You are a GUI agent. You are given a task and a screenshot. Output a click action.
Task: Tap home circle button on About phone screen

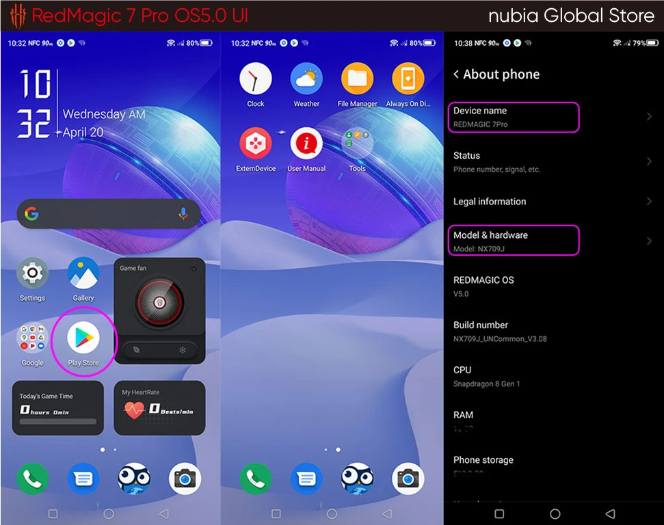[555, 514]
